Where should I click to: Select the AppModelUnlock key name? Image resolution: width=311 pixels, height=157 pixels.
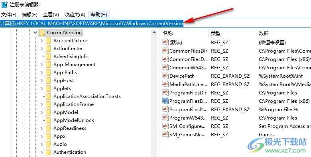74,120
